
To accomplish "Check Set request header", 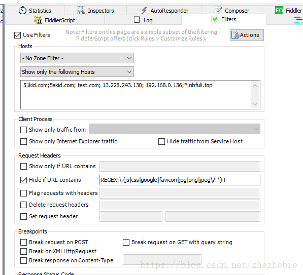I will coord(23,216).
